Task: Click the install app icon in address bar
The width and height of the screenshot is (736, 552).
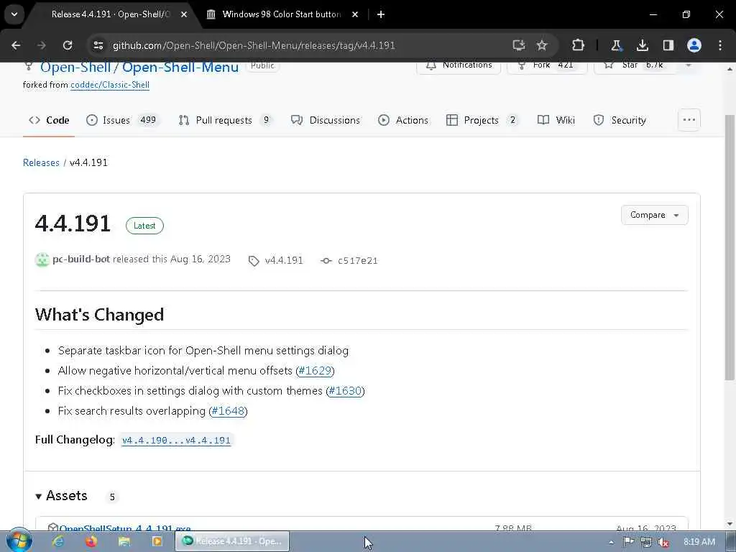Action: point(519,45)
